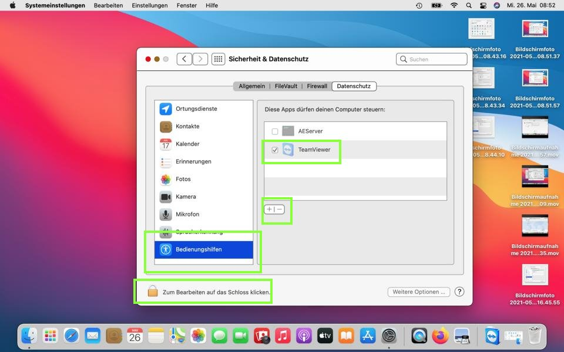Select desktop video Bildschirmaufnahme 2021....09.mov

coord(535,187)
